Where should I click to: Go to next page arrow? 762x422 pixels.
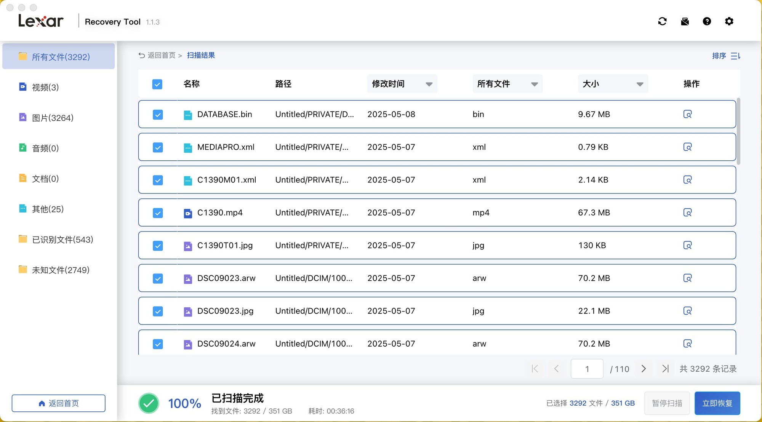click(644, 369)
